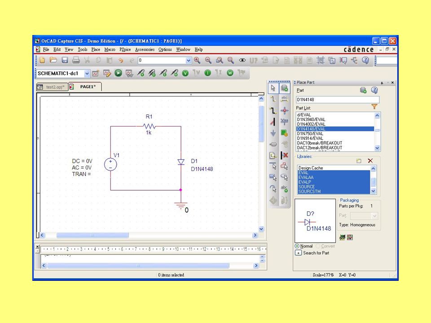Enable bias current display (green I)
Image resolution: width=431 pixels, height=323 pixels.
click(x=208, y=73)
